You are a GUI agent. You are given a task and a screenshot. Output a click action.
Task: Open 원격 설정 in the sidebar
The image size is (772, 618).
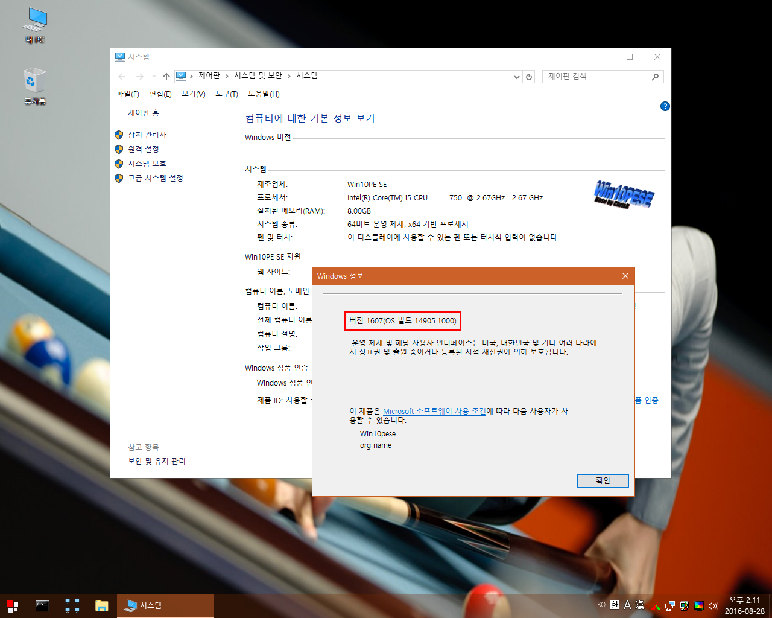pos(144,149)
